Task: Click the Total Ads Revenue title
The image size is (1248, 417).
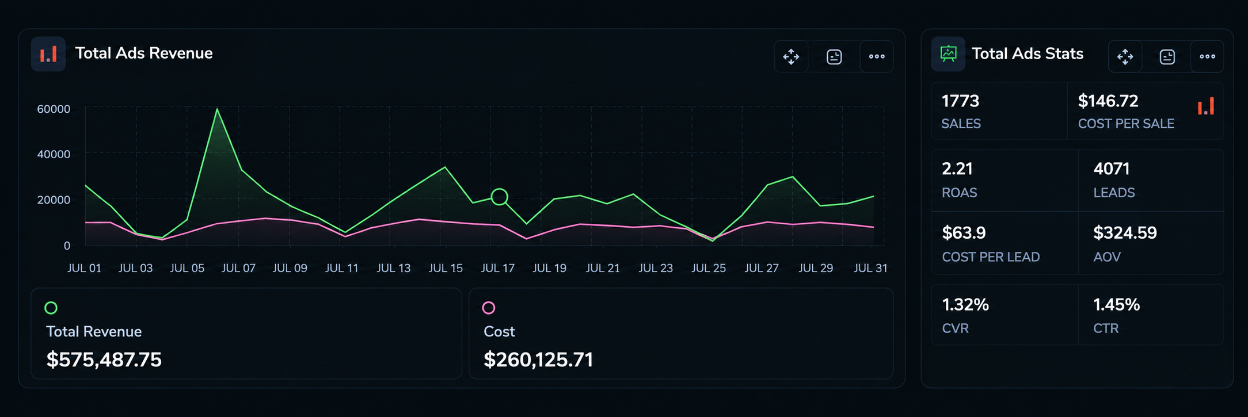Action: (x=144, y=53)
